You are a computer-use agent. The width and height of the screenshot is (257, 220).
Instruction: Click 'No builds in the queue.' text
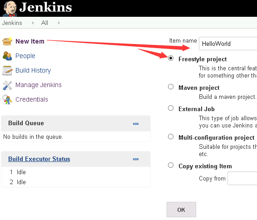33,137
